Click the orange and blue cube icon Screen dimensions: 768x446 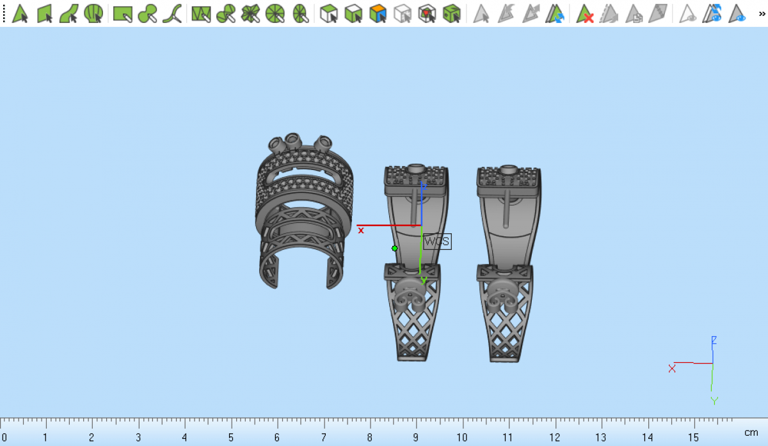coord(378,13)
